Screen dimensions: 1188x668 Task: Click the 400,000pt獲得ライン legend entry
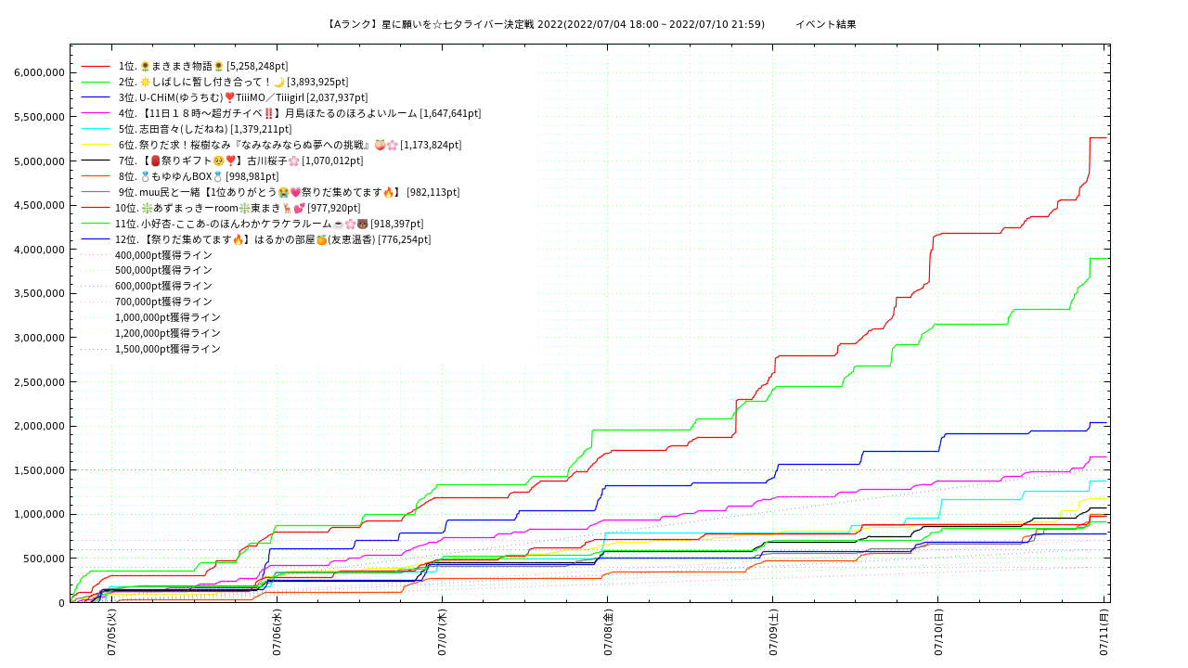[x=163, y=256]
